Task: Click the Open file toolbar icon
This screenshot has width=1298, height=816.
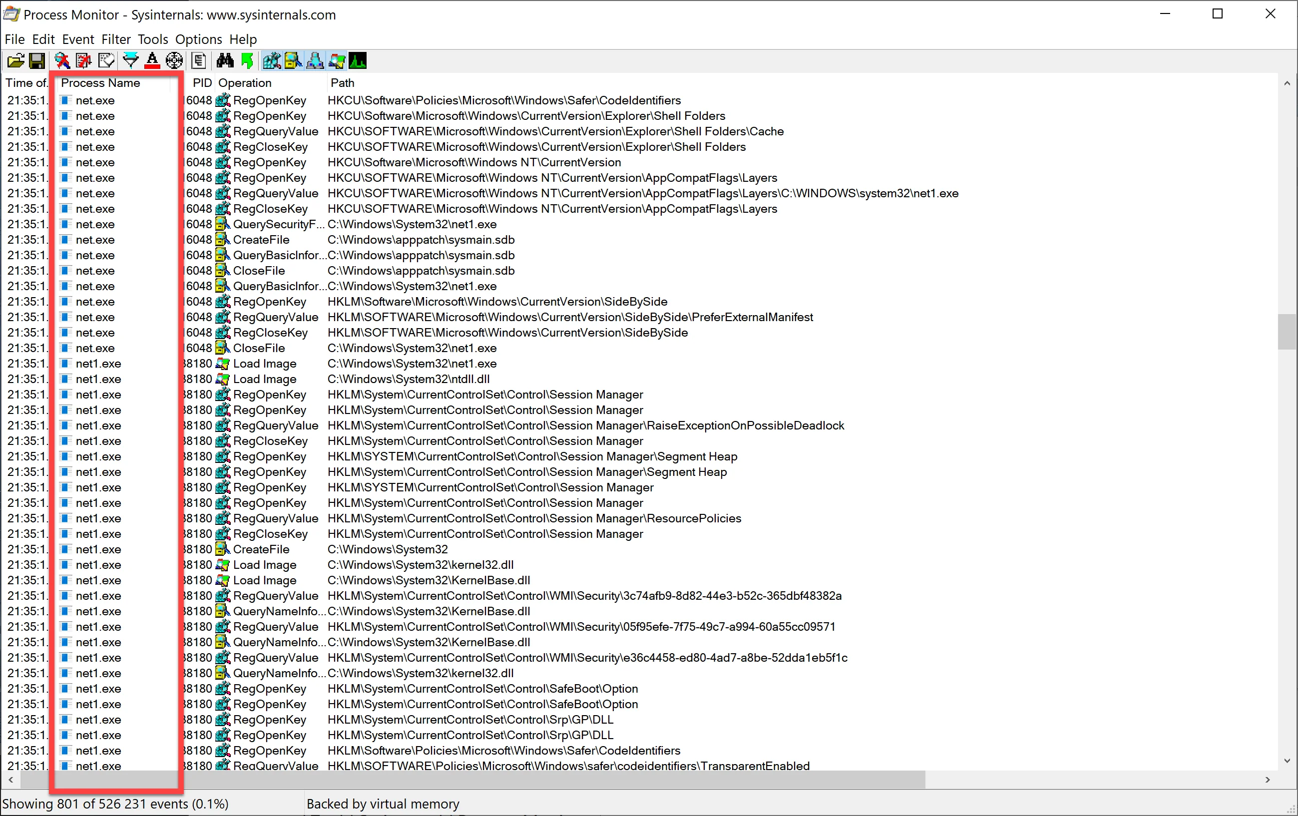Action: tap(15, 61)
